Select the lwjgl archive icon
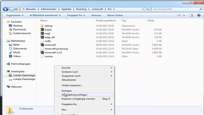The height and width of the screenshot is (115, 204). click(42, 33)
